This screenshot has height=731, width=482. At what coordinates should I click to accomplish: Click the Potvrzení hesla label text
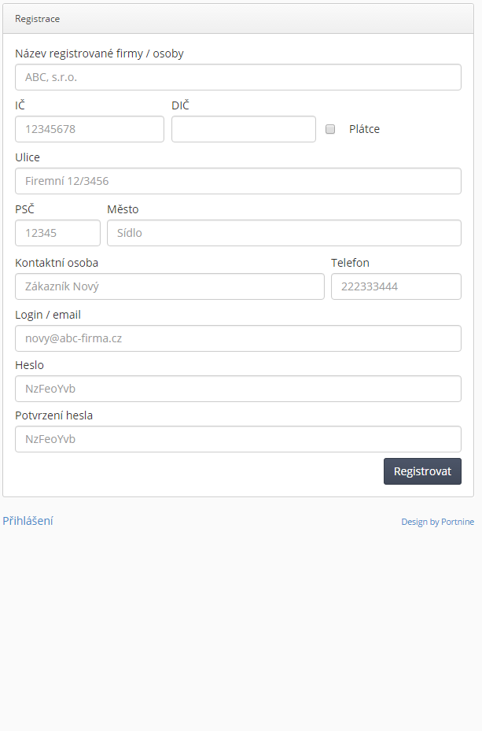coord(53,415)
